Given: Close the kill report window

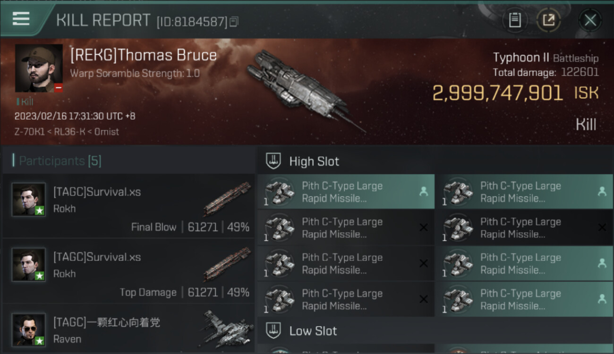Looking at the screenshot, I should pos(590,20).
